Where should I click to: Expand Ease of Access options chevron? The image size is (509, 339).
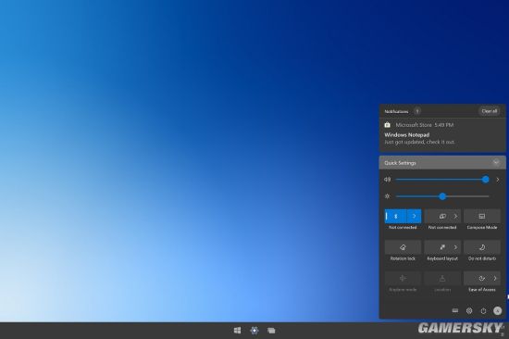coord(495,278)
